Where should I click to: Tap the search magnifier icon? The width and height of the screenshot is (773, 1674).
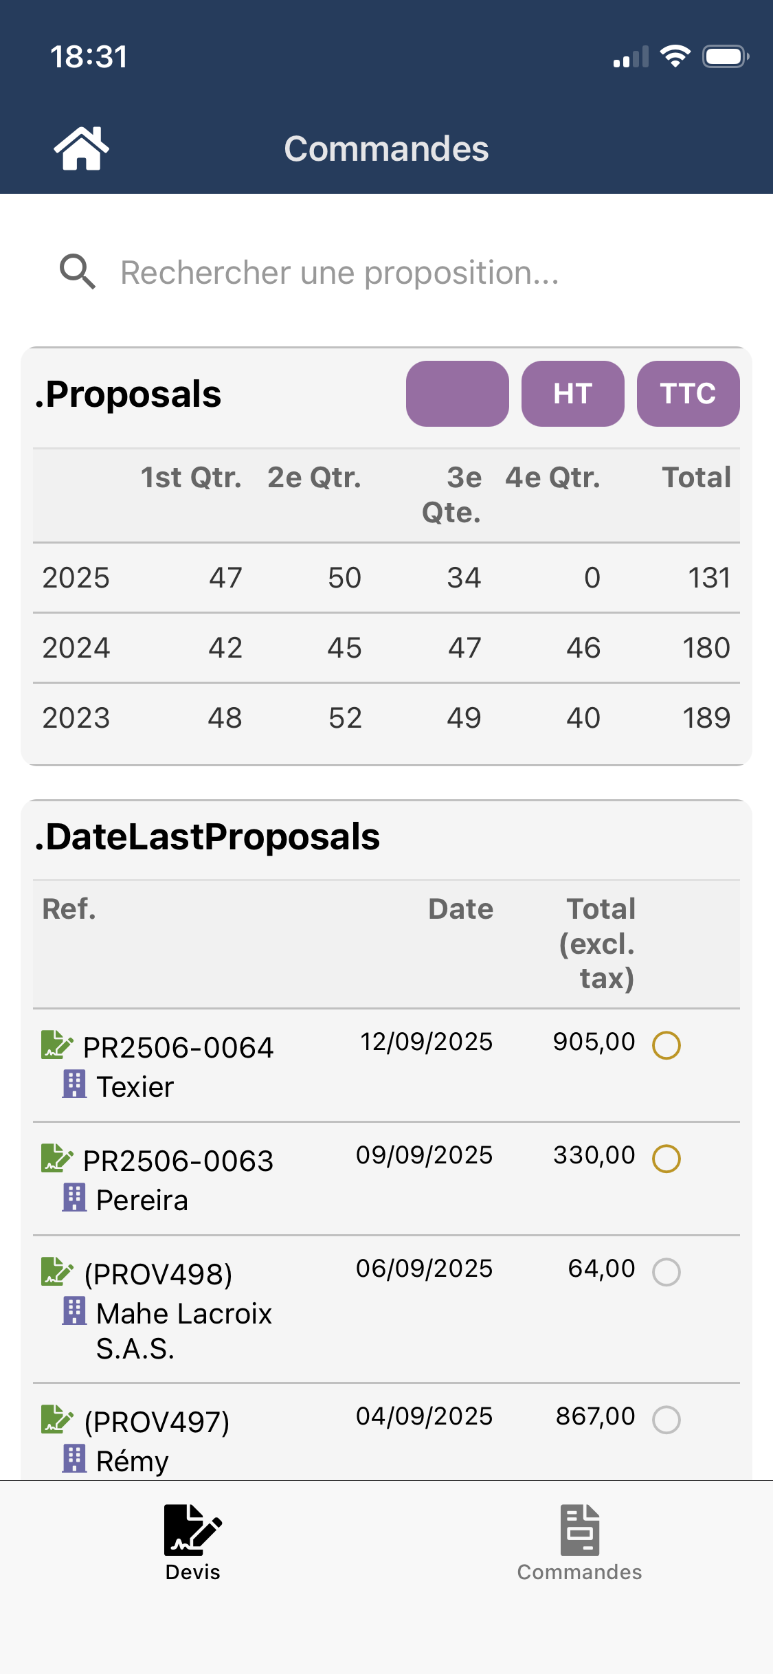click(77, 272)
